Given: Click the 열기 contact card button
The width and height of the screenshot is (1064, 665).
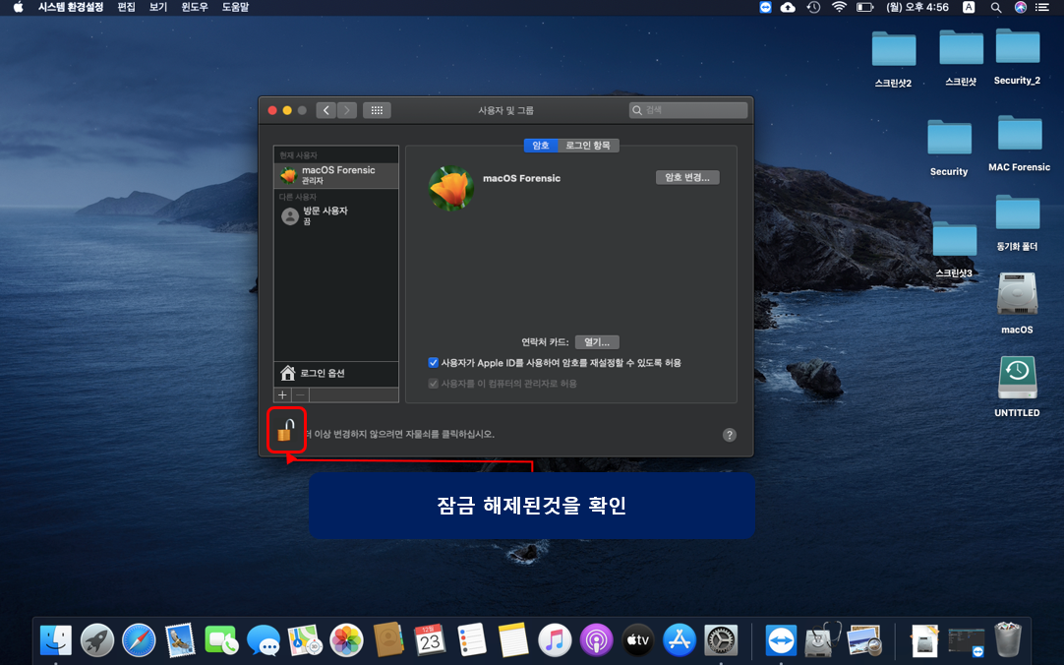Looking at the screenshot, I should click(x=597, y=342).
